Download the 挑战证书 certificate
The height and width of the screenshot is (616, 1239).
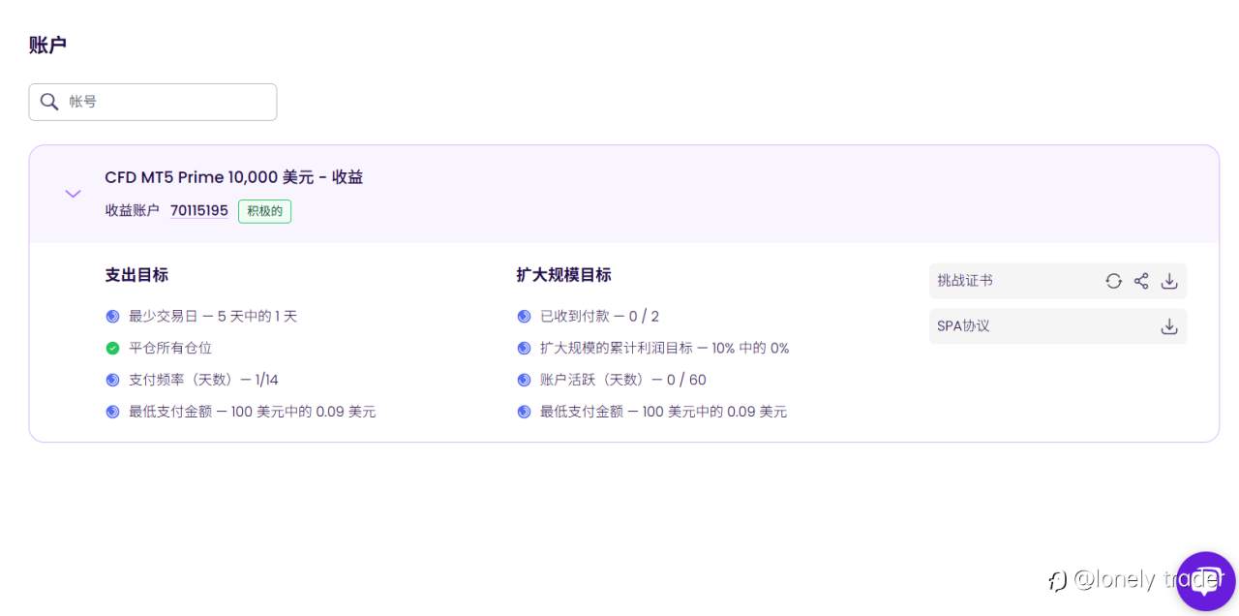coord(1169,281)
